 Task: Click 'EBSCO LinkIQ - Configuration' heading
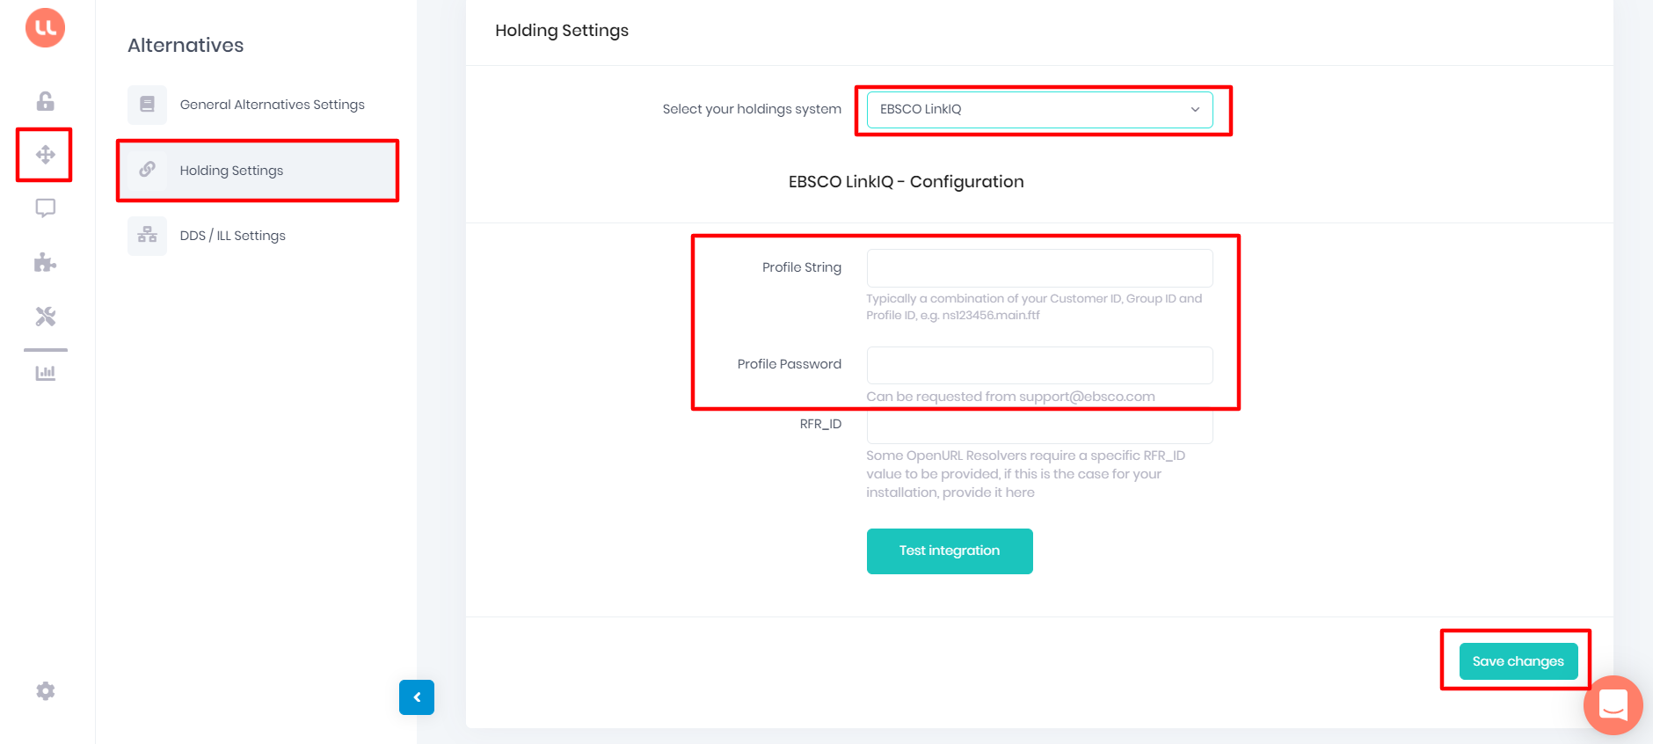[907, 182]
